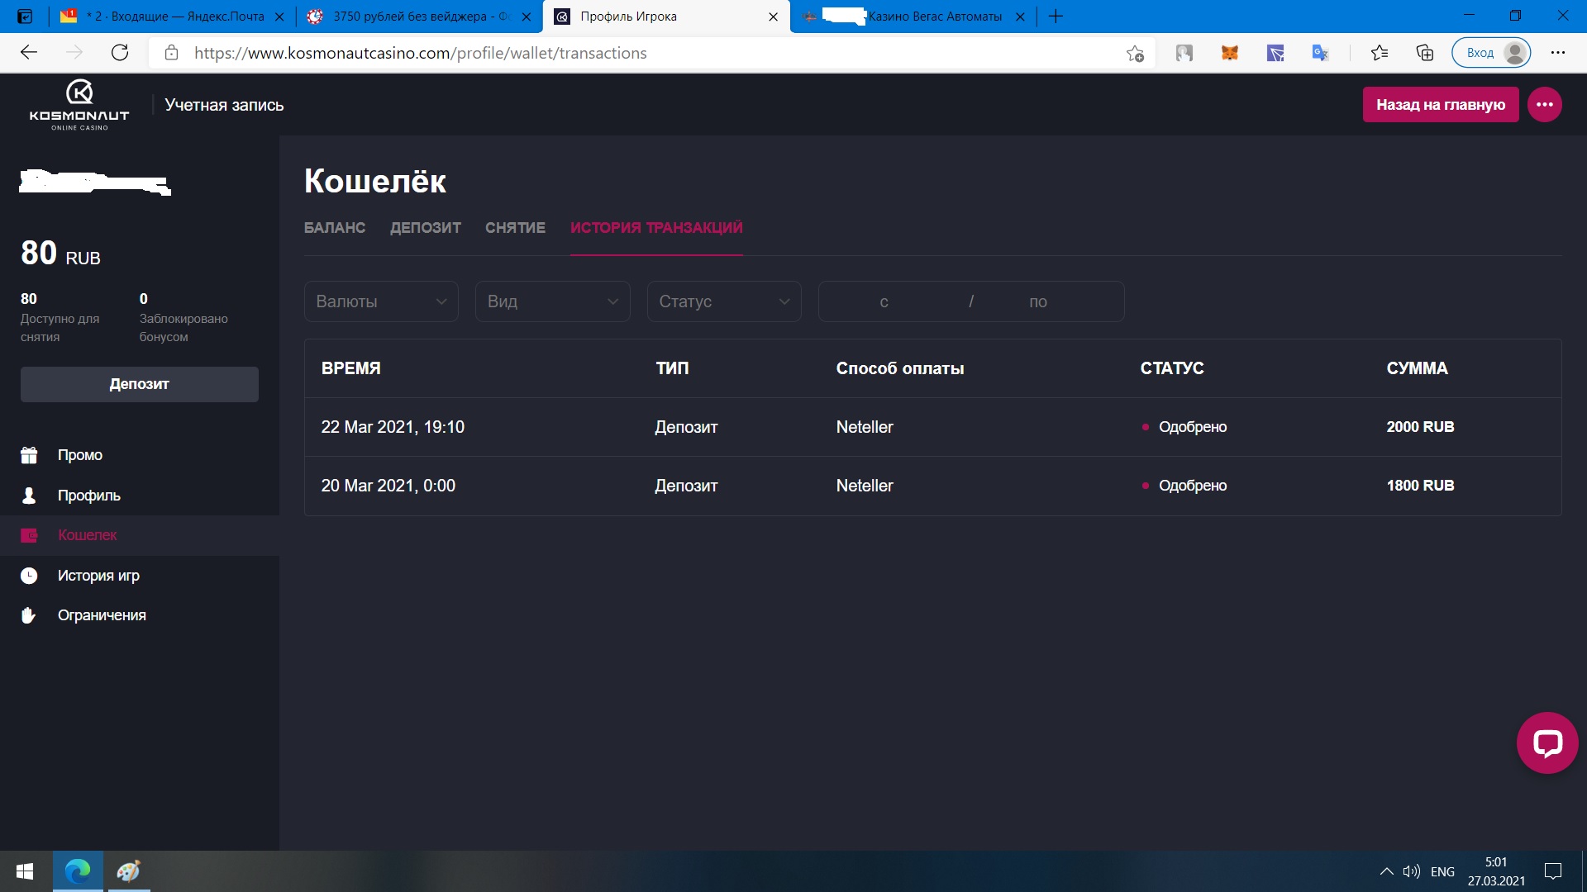The height and width of the screenshot is (892, 1587).
Task: Click the Кошелек wallet icon
Action: (29, 535)
